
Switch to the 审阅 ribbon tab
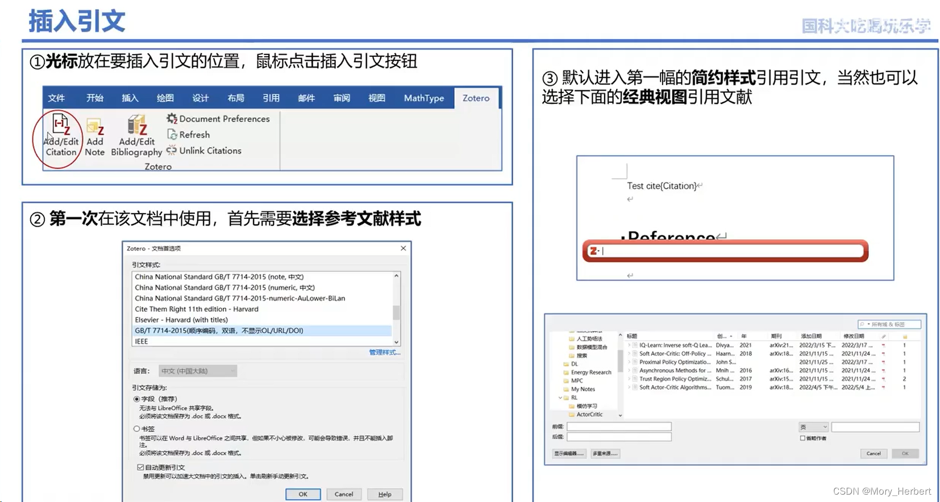click(342, 98)
